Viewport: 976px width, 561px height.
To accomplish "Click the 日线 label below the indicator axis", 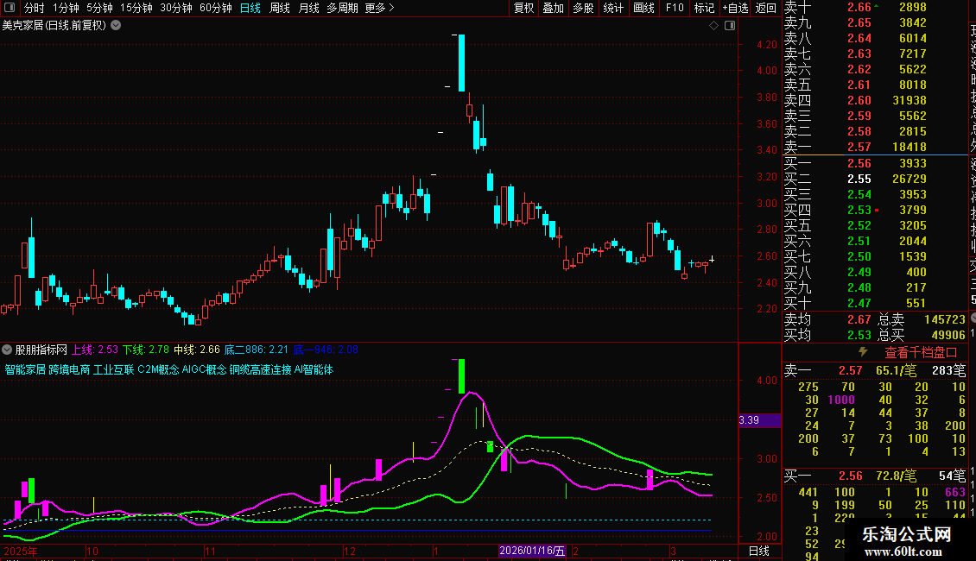I will coord(758,551).
